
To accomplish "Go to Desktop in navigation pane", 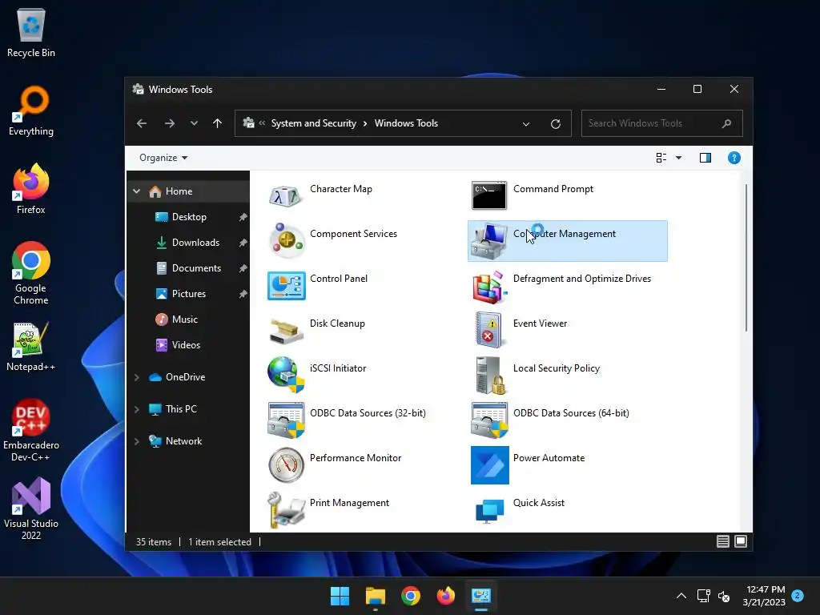I will pos(188,216).
